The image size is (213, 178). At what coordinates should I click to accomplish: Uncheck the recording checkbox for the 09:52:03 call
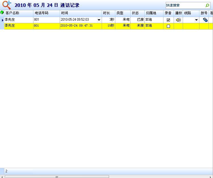point(168,20)
